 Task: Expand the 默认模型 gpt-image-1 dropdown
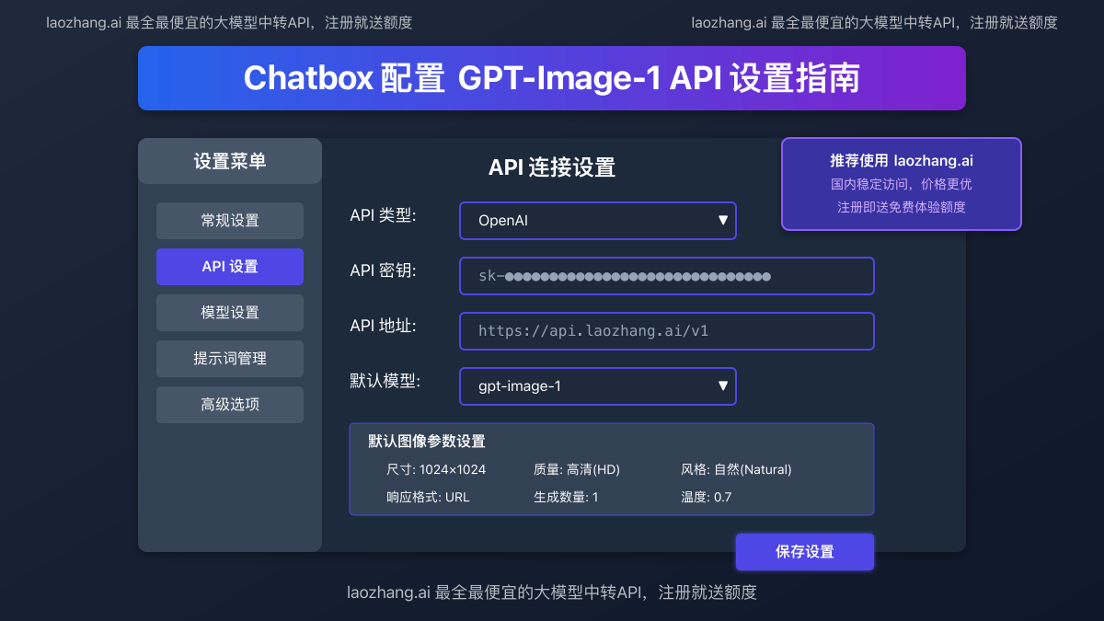(x=598, y=386)
